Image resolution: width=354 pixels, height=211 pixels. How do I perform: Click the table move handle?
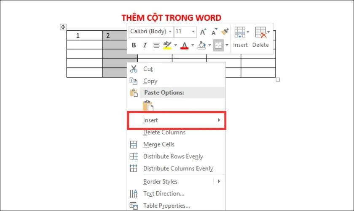[63, 27]
